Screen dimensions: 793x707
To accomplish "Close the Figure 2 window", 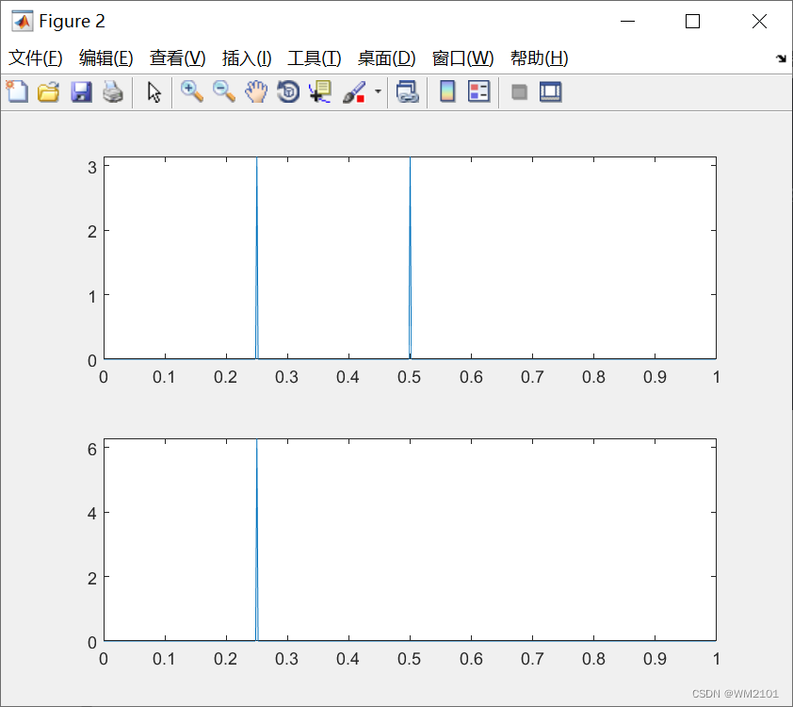I will [759, 22].
